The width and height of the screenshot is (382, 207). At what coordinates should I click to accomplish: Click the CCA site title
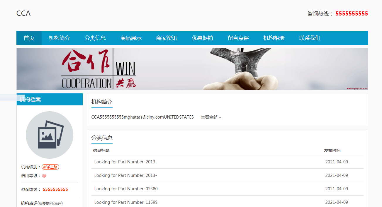(x=23, y=13)
